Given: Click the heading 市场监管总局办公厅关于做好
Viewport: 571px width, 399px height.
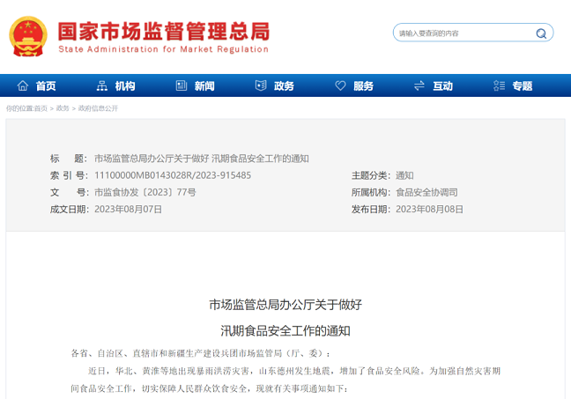Looking at the screenshot, I should [285, 305].
